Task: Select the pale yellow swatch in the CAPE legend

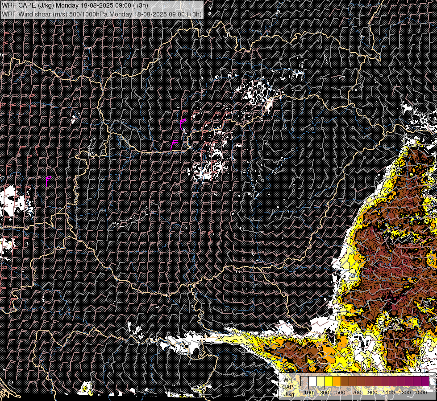Action: click(x=321, y=381)
